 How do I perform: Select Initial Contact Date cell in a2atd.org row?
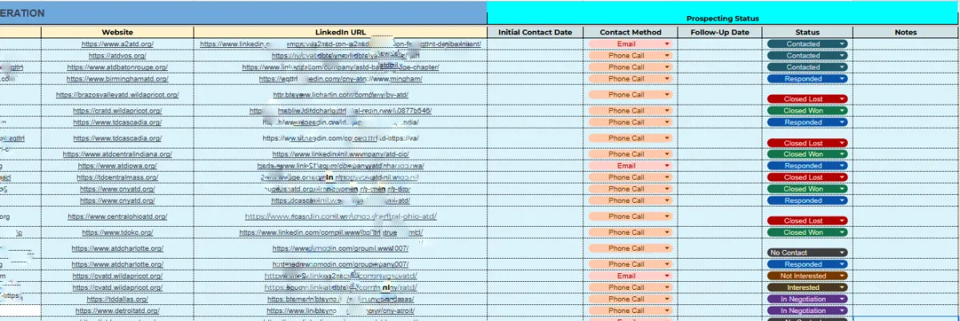[535, 44]
